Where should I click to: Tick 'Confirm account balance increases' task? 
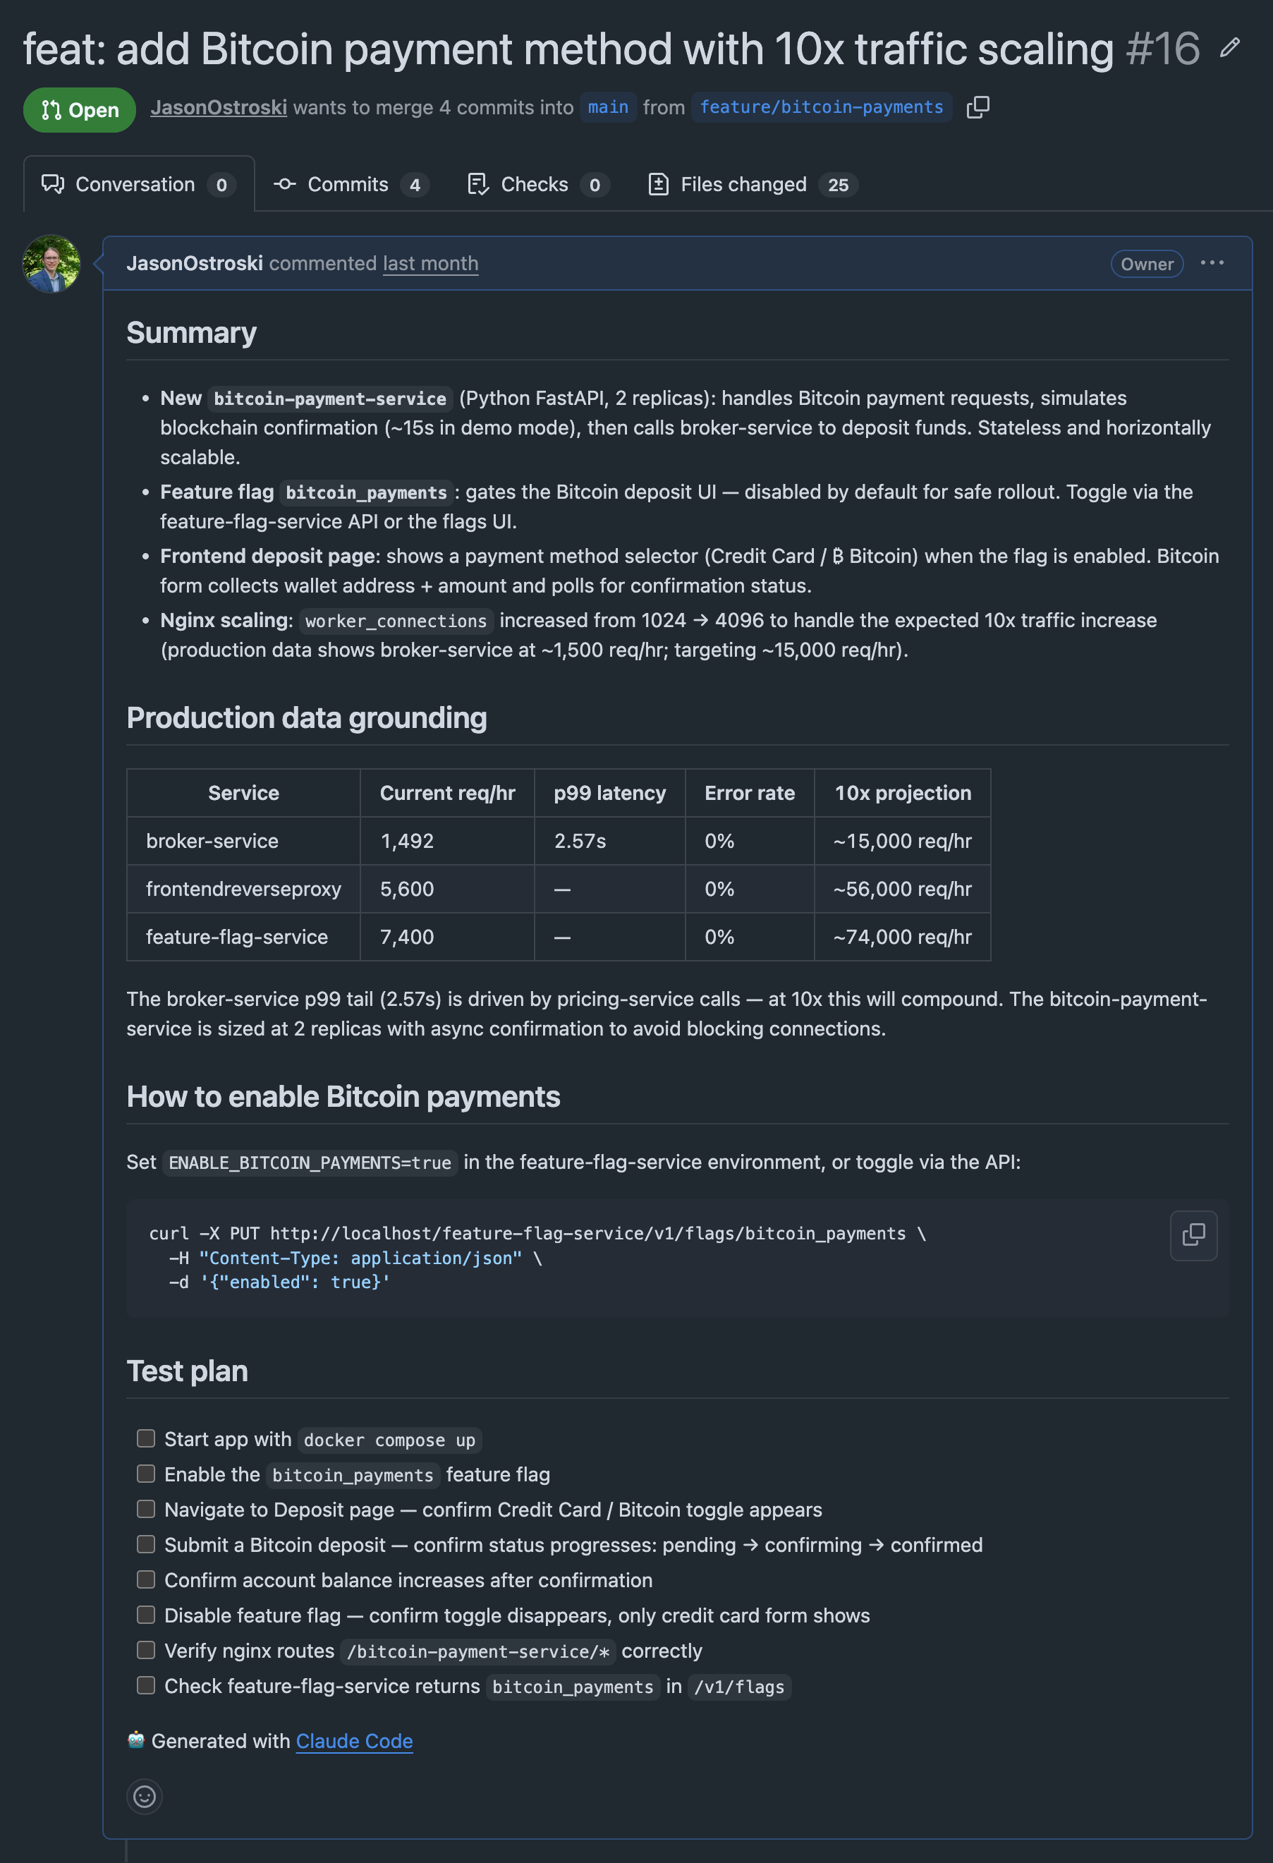(146, 1580)
